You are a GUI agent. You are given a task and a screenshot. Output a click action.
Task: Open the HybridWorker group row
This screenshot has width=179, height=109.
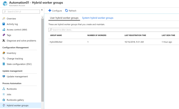(x=56, y=42)
